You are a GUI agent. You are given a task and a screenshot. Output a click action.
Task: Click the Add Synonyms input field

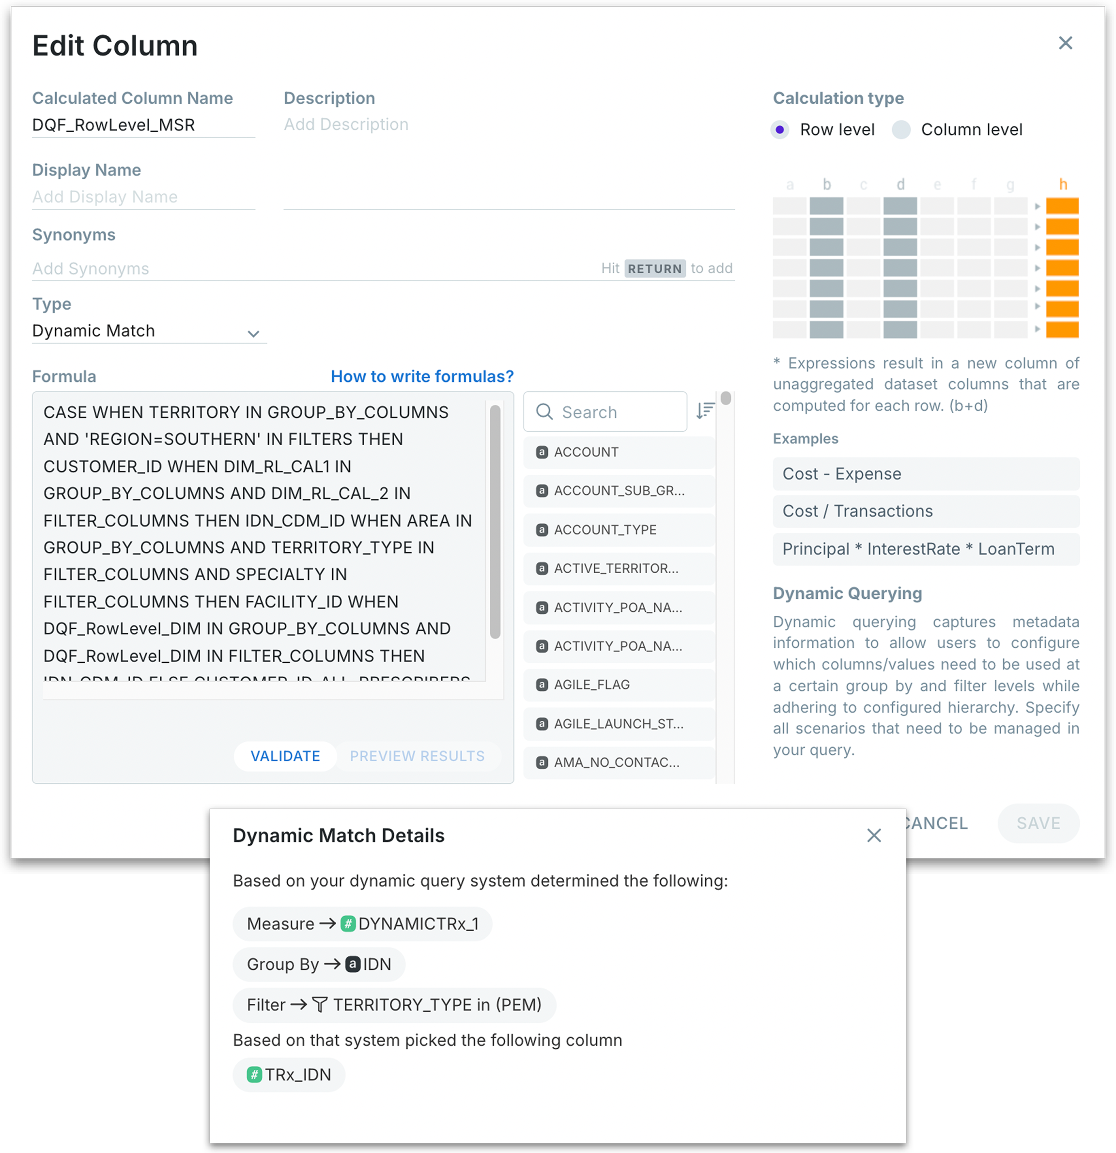point(312,269)
